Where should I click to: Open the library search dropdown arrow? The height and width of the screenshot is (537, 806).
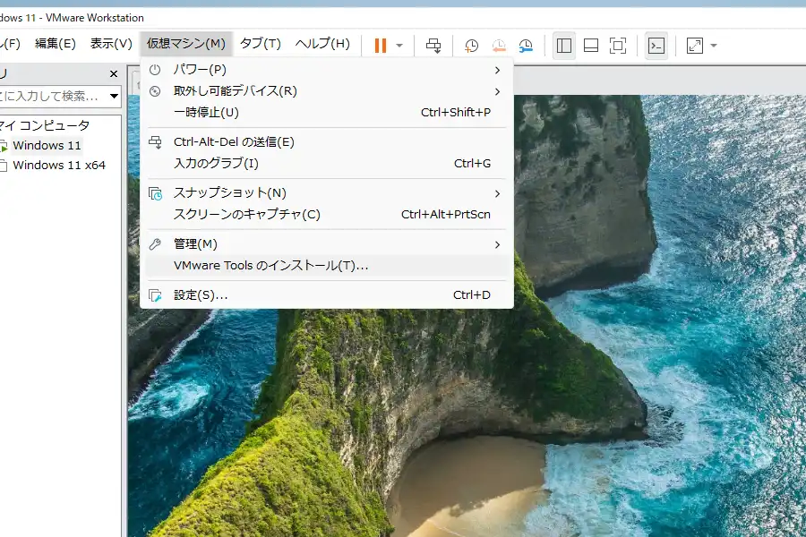114,96
